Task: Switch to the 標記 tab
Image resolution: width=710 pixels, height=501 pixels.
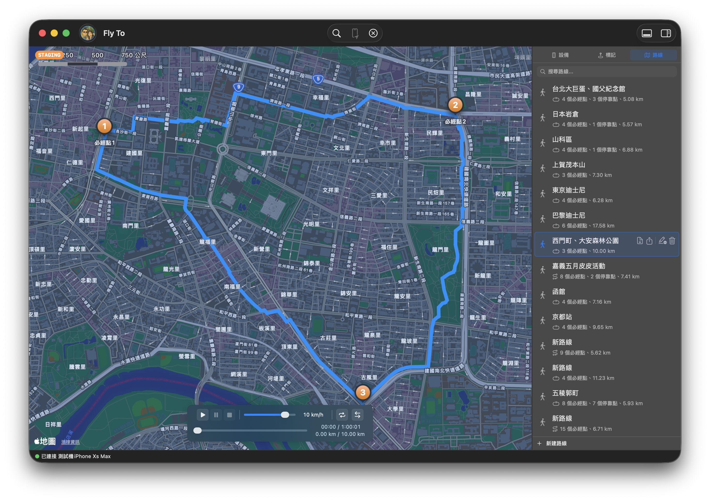Action: point(607,55)
